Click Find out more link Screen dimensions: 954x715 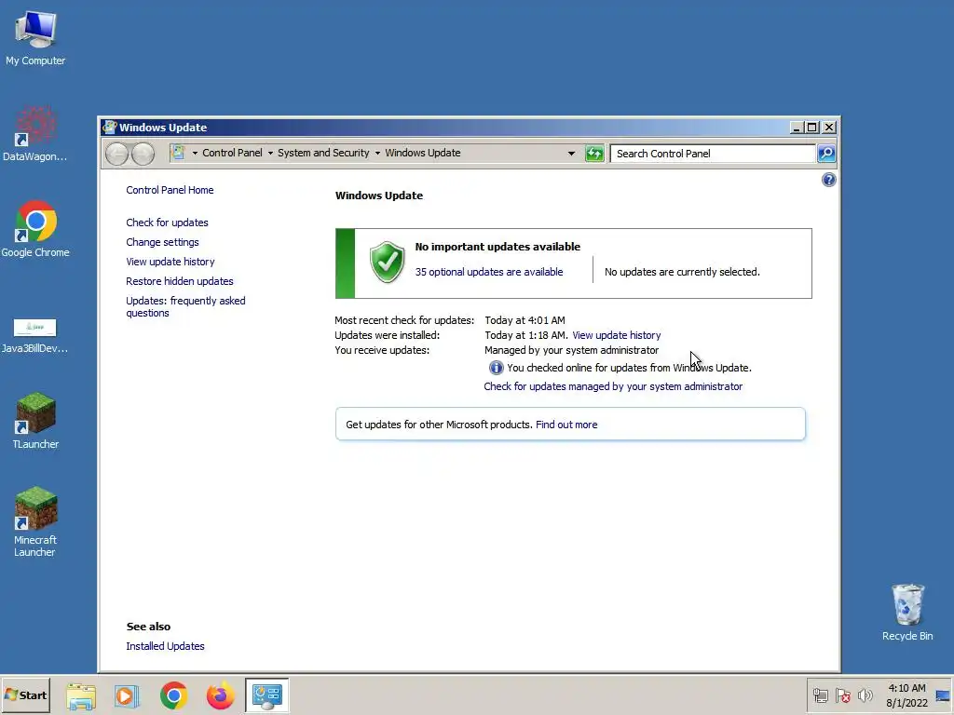click(x=566, y=425)
